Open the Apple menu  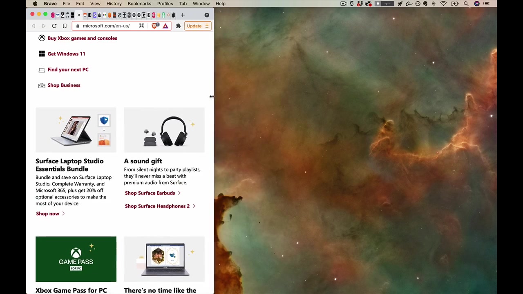click(x=35, y=4)
